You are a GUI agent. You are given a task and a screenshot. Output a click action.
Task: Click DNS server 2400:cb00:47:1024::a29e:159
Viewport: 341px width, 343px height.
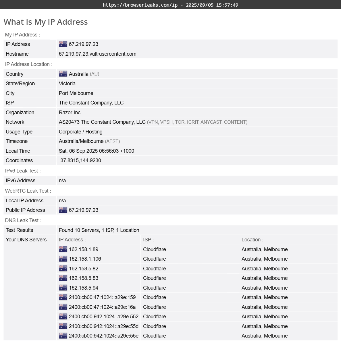pyautogui.click(x=102, y=297)
